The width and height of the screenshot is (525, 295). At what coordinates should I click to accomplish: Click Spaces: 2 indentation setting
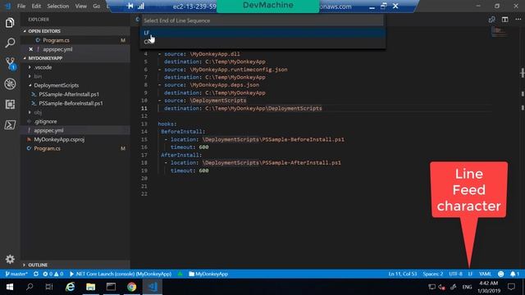pyautogui.click(x=432, y=274)
